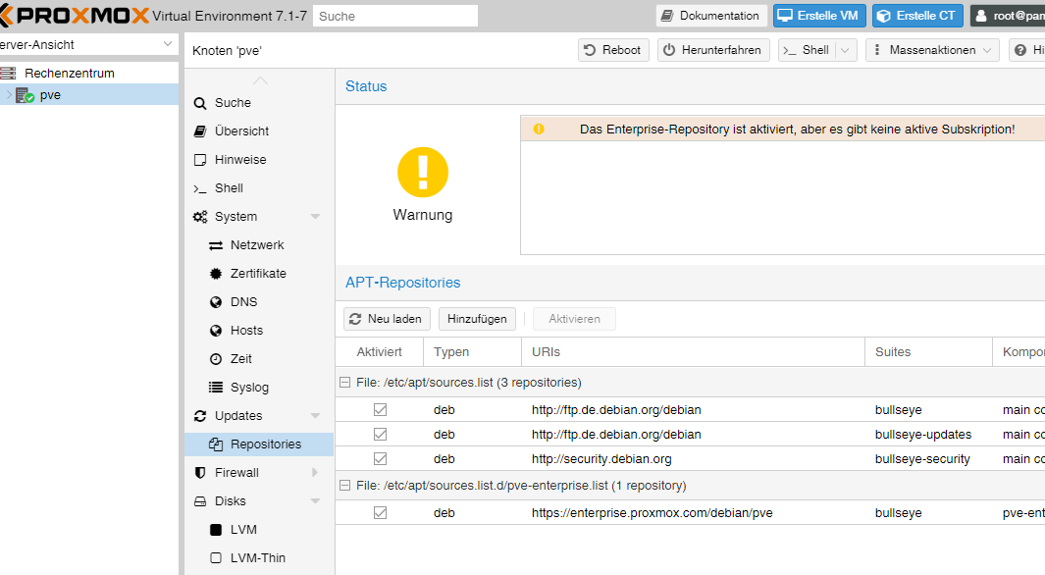Click Erstelle VM button
This screenshot has width=1045, height=575.
[x=819, y=16]
